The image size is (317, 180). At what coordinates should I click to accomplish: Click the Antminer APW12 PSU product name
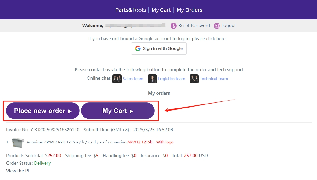76,142
